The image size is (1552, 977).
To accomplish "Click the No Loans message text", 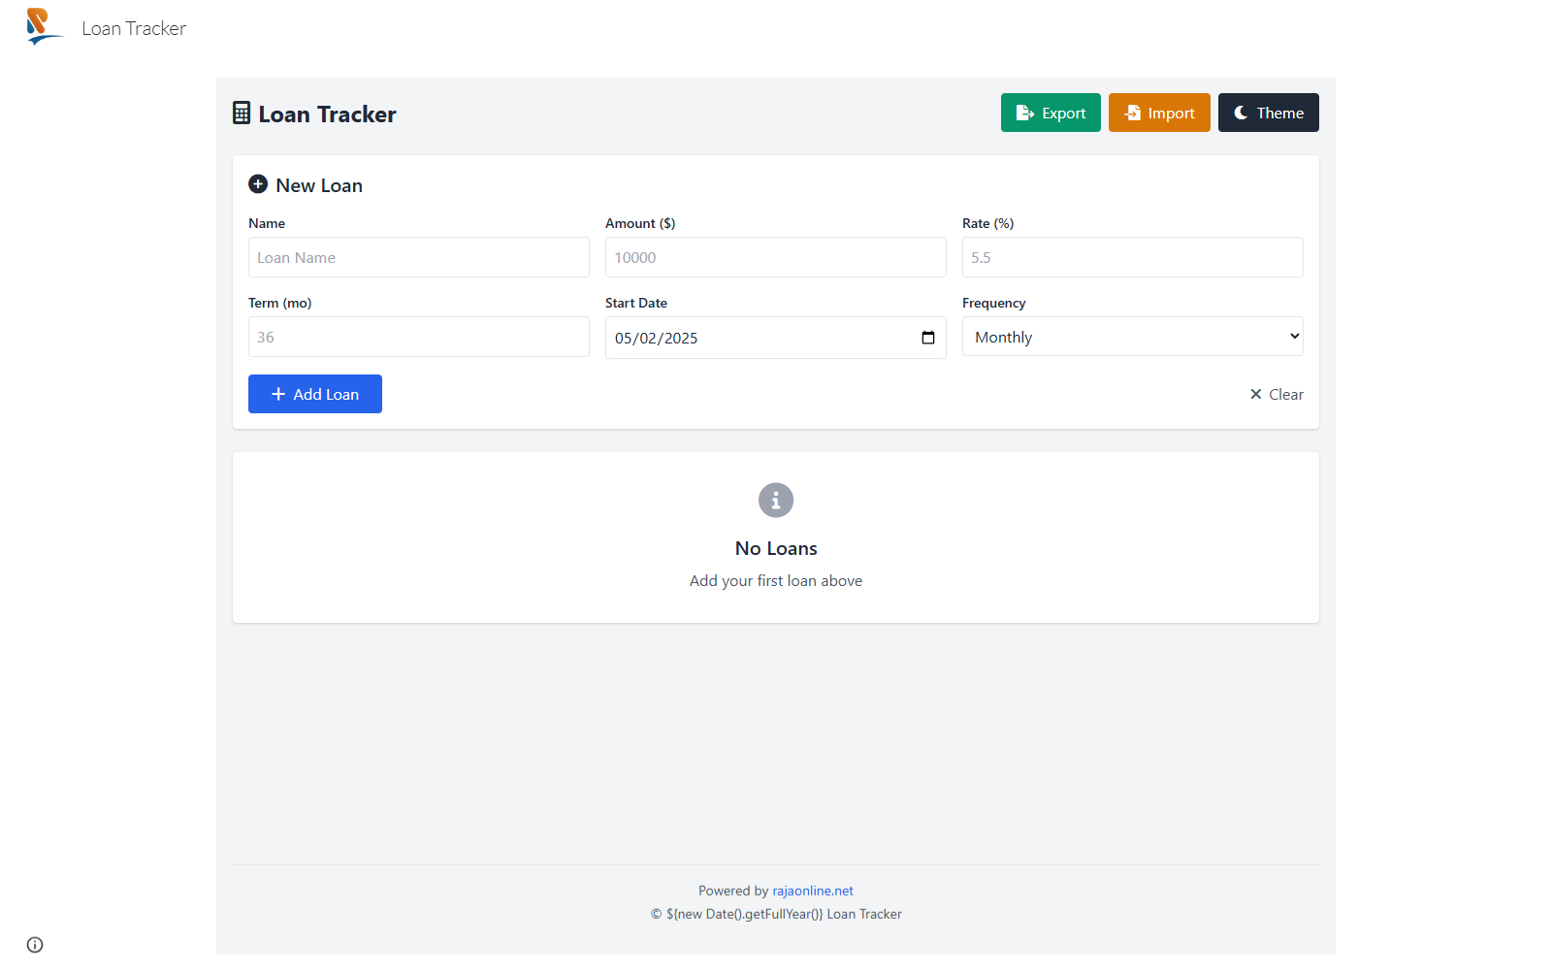I will 776,548.
